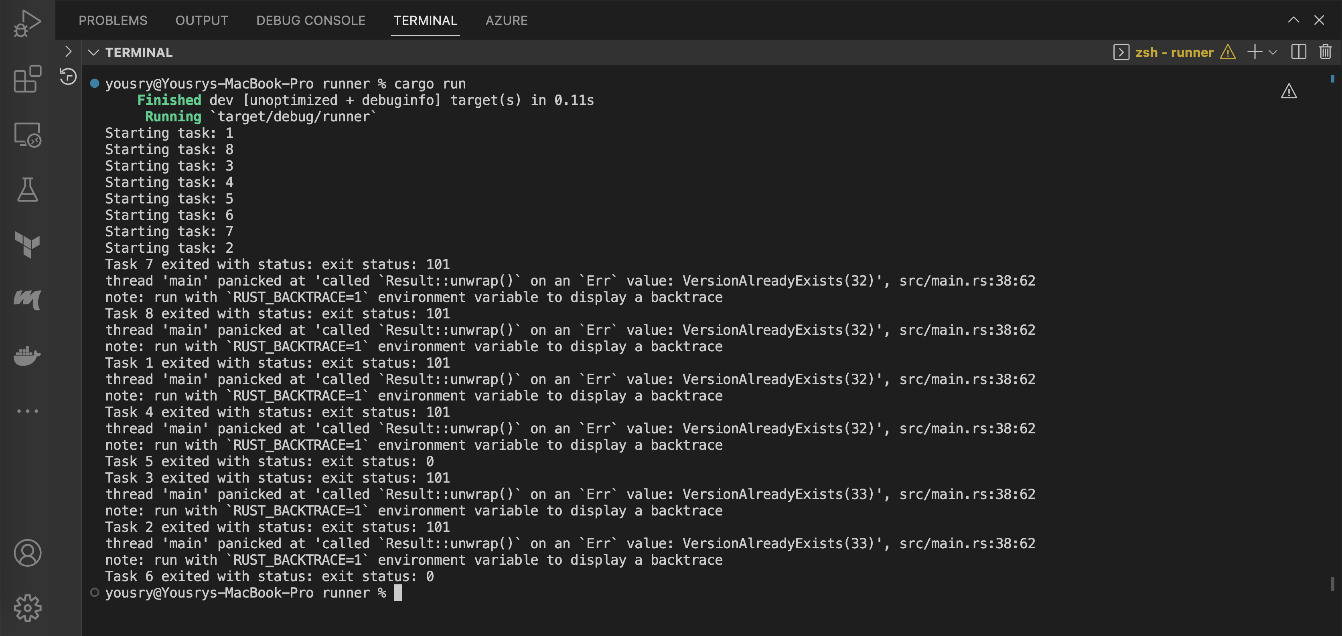
Task: Click src/main.rs:38:62 link under Task 2
Action: point(967,543)
